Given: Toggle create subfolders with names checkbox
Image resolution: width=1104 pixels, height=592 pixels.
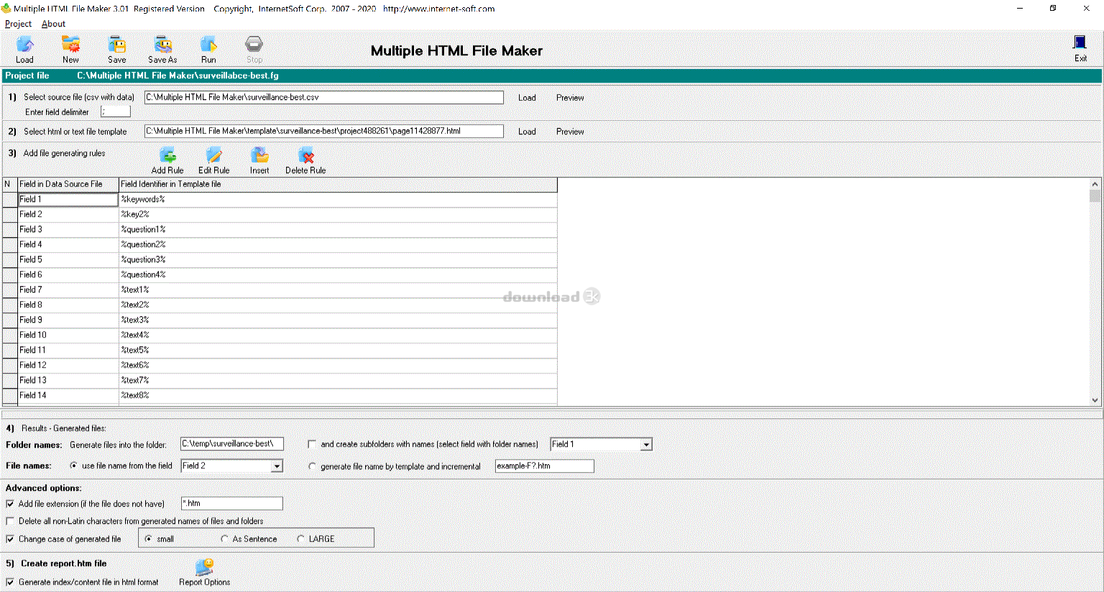Looking at the screenshot, I should pyautogui.click(x=312, y=444).
